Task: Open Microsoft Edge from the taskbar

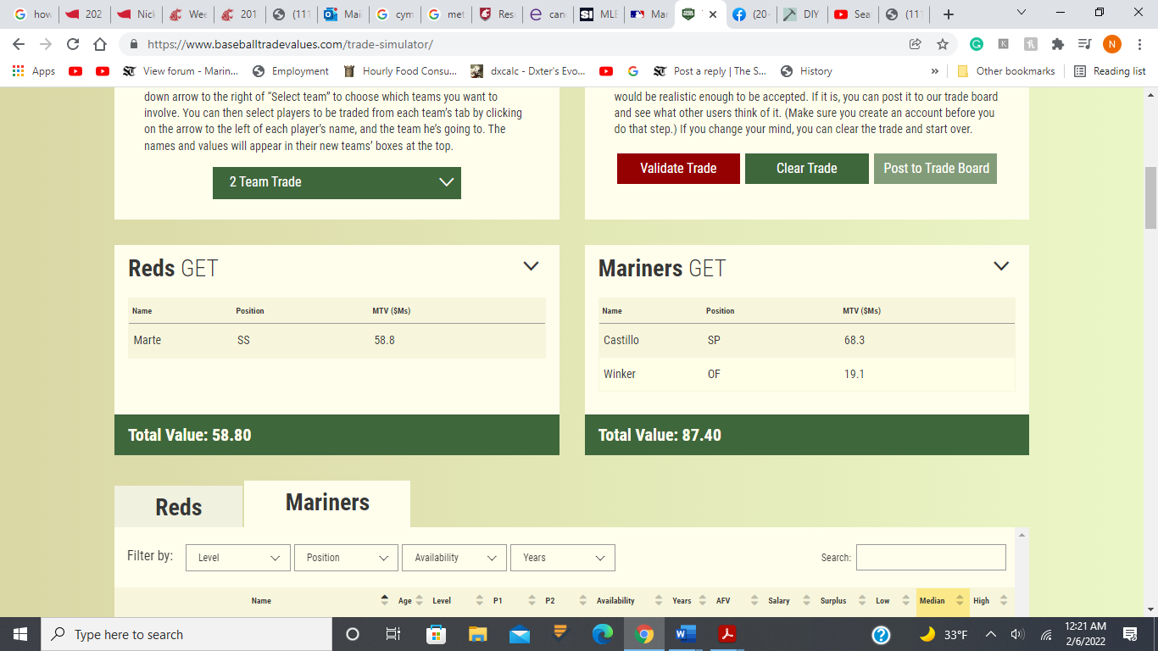Action: point(603,634)
